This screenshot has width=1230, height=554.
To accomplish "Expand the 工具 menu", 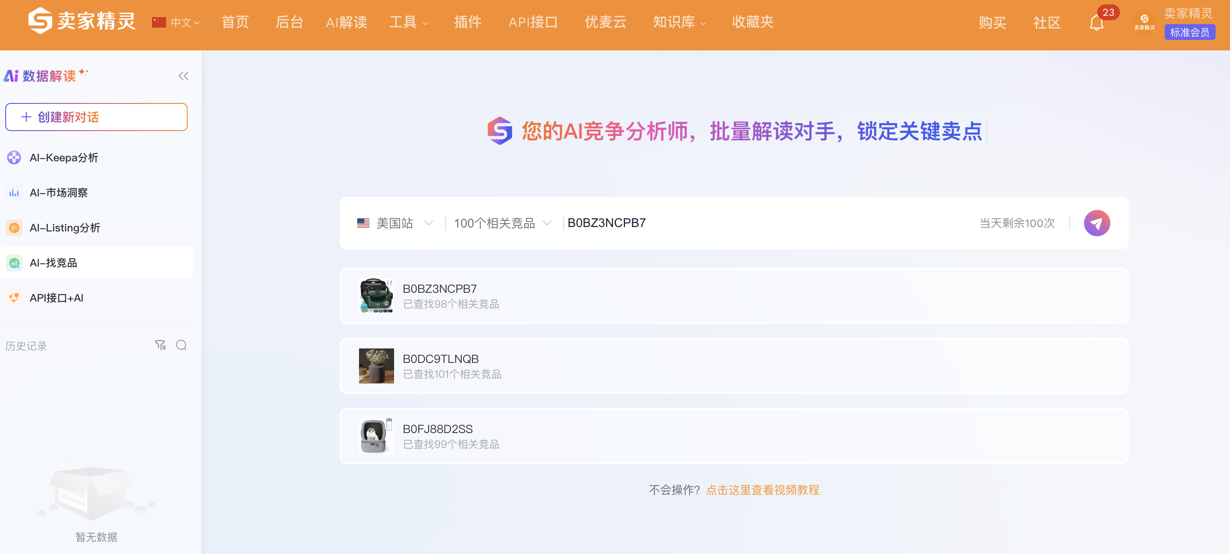I will [x=408, y=22].
